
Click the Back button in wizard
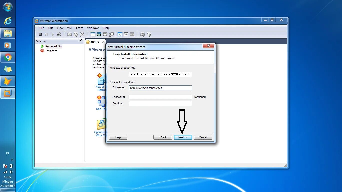pyautogui.click(x=162, y=137)
